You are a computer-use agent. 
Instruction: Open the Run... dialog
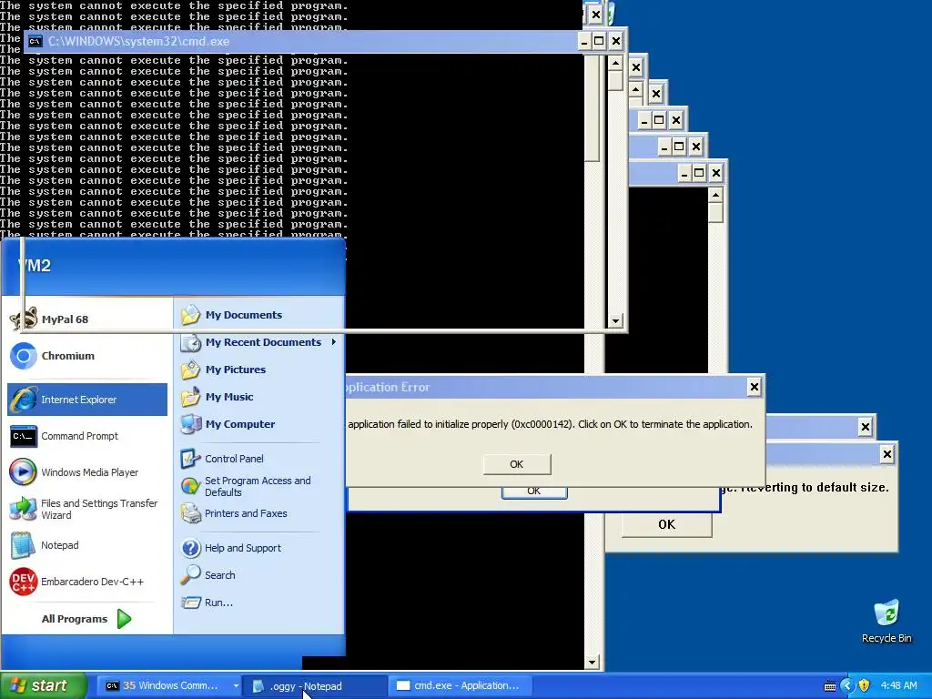[259, 603]
